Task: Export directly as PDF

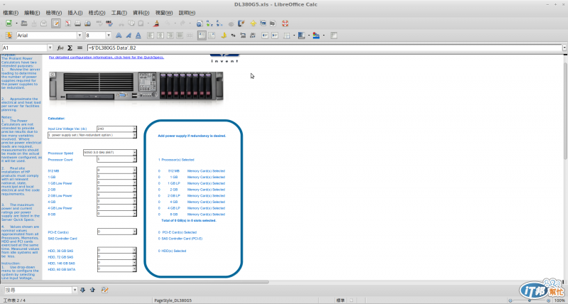Action: [x=67, y=23]
